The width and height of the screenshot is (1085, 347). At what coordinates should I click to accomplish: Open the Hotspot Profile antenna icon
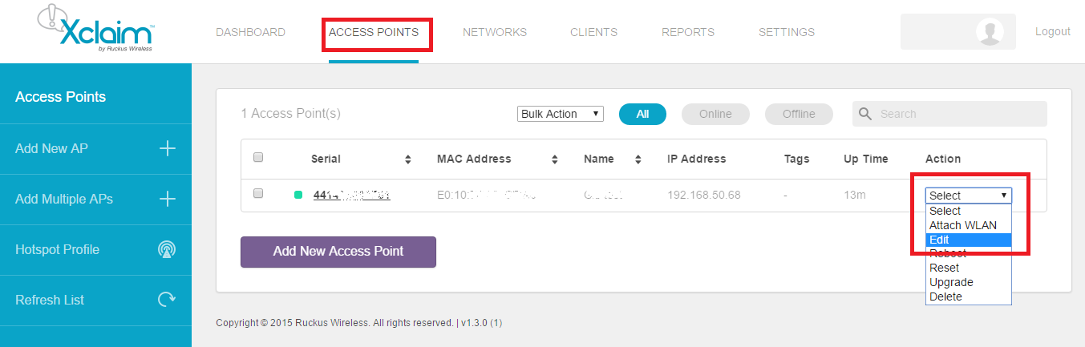tap(167, 249)
